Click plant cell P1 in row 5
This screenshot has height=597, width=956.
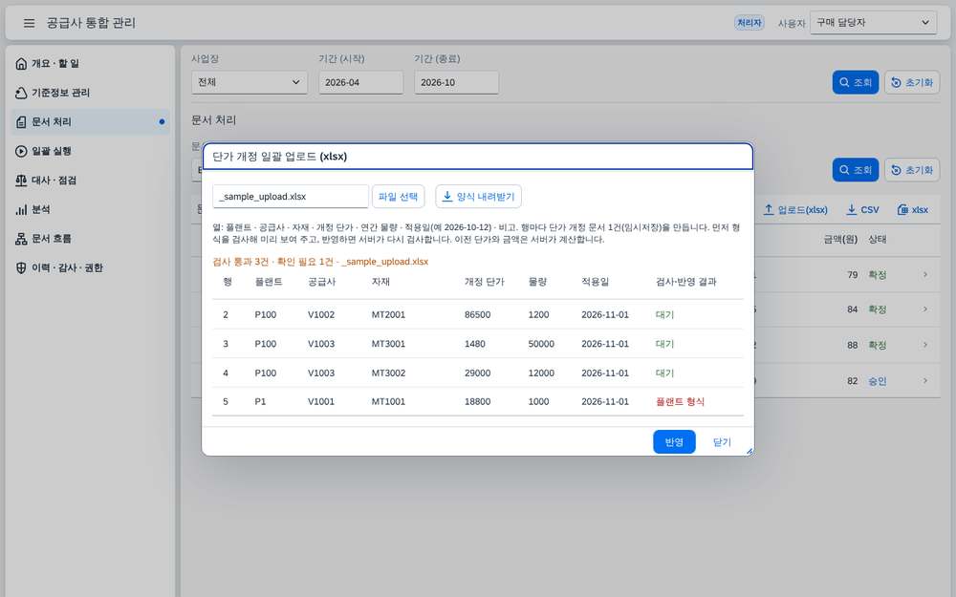260,401
